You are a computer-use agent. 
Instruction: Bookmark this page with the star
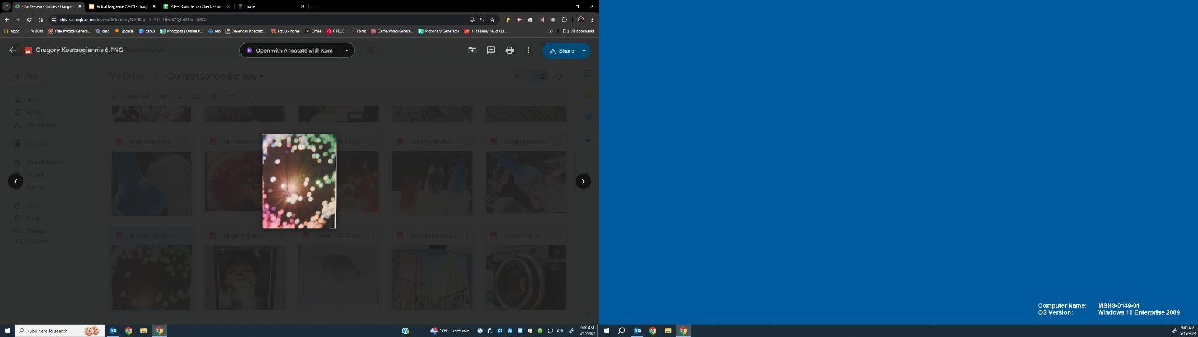click(x=493, y=19)
